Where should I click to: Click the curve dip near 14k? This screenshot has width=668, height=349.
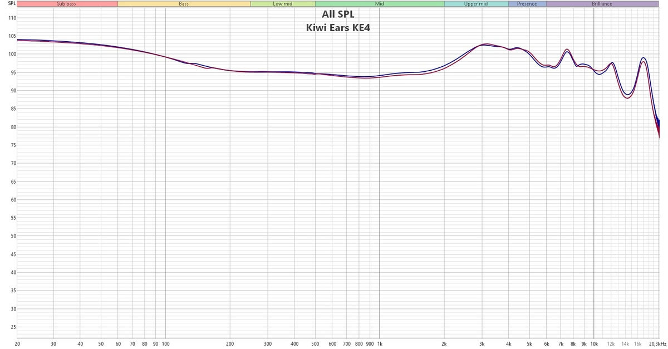pyautogui.click(x=628, y=96)
